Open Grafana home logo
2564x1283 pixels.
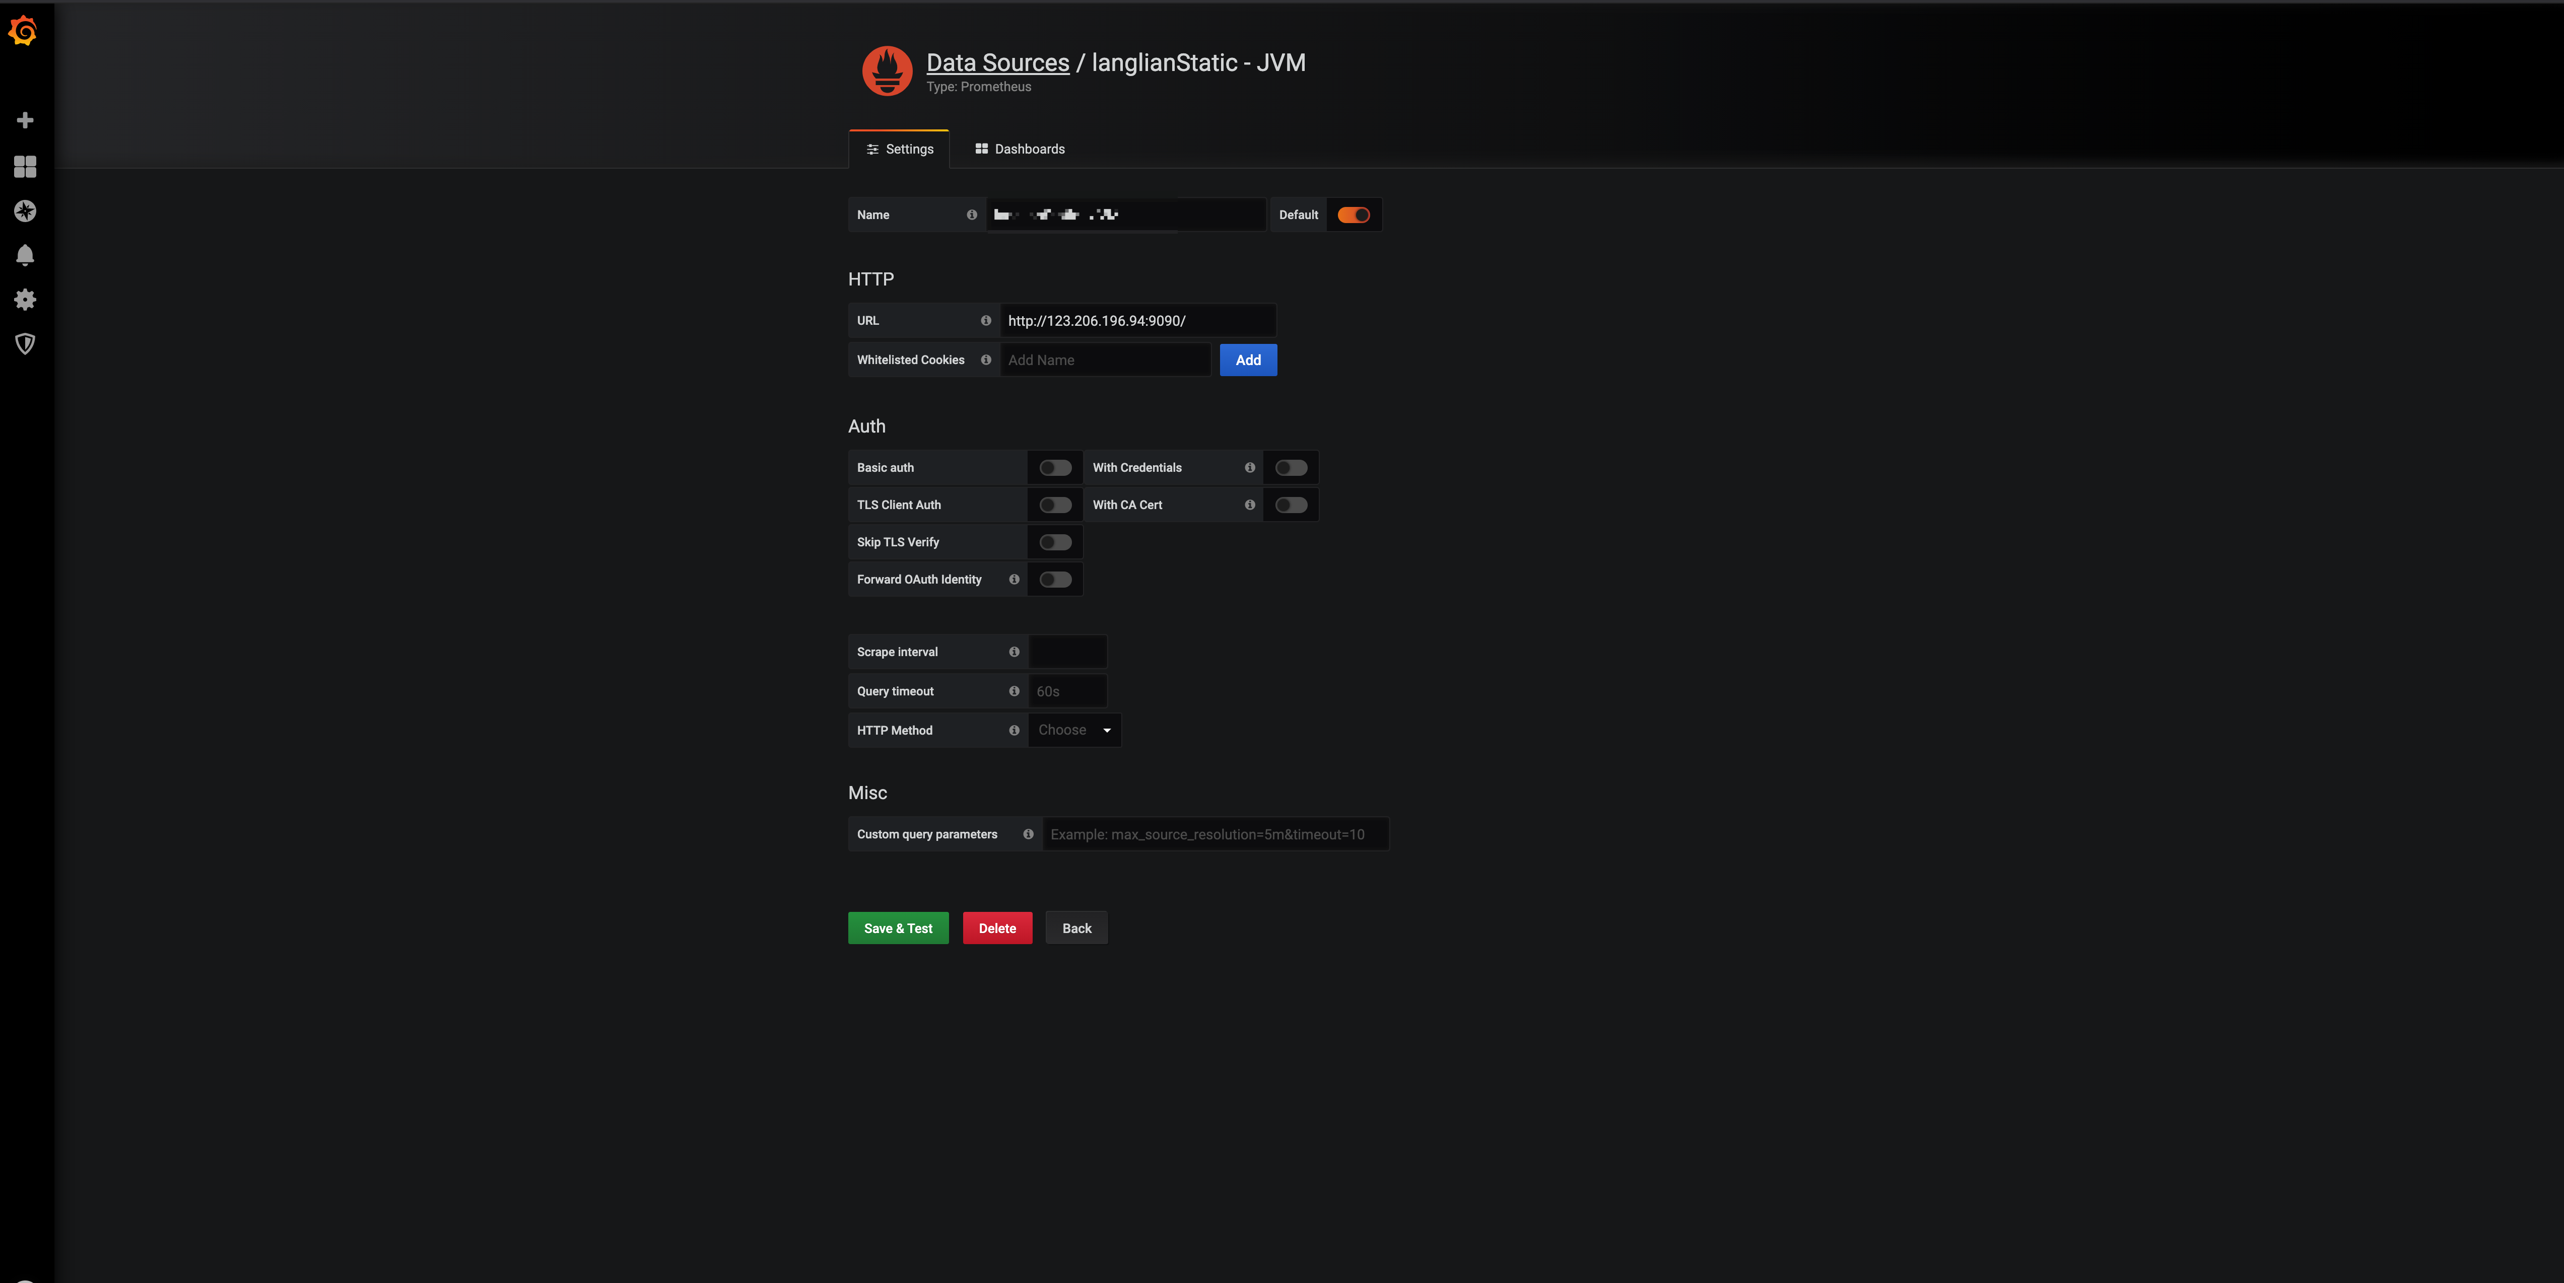pos(24,31)
